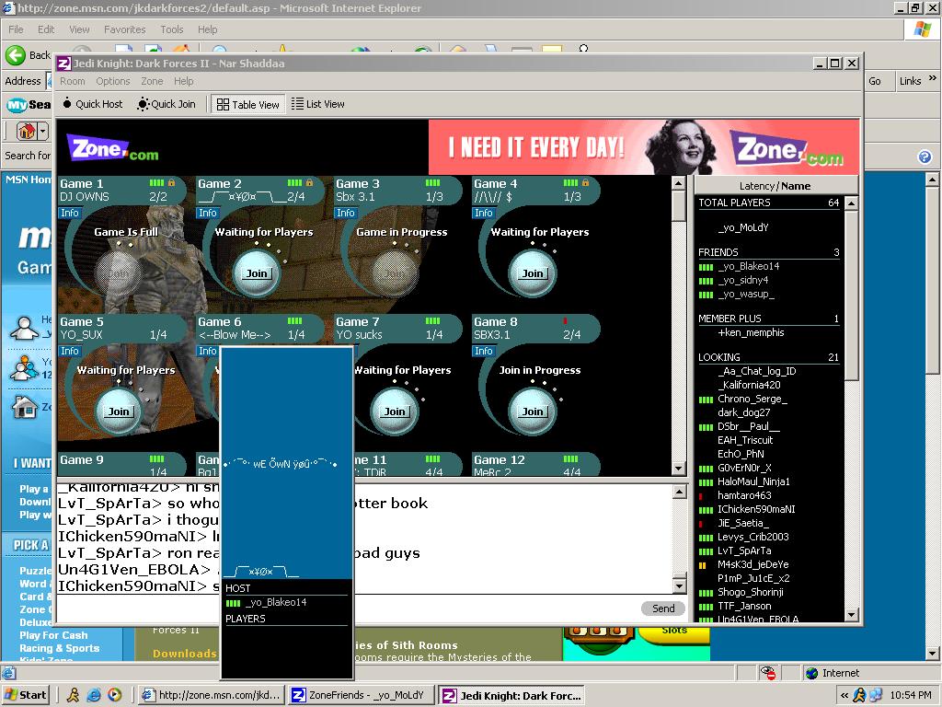Click chat area scroll-down arrow
942x707 pixels.
pyautogui.click(x=679, y=585)
